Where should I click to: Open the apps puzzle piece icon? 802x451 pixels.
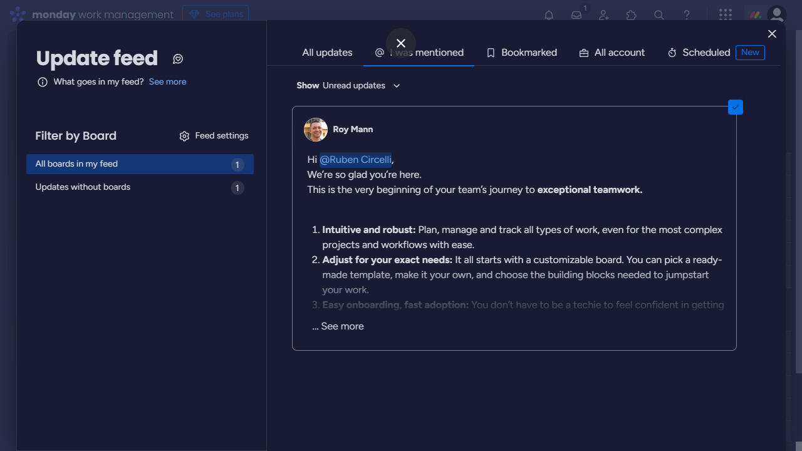point(632,15)
